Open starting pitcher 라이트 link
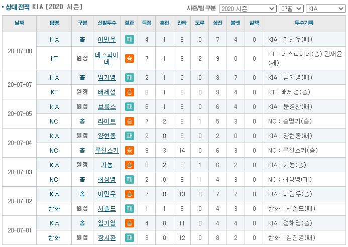Screen dimensions: 348x247 point(107,121)
